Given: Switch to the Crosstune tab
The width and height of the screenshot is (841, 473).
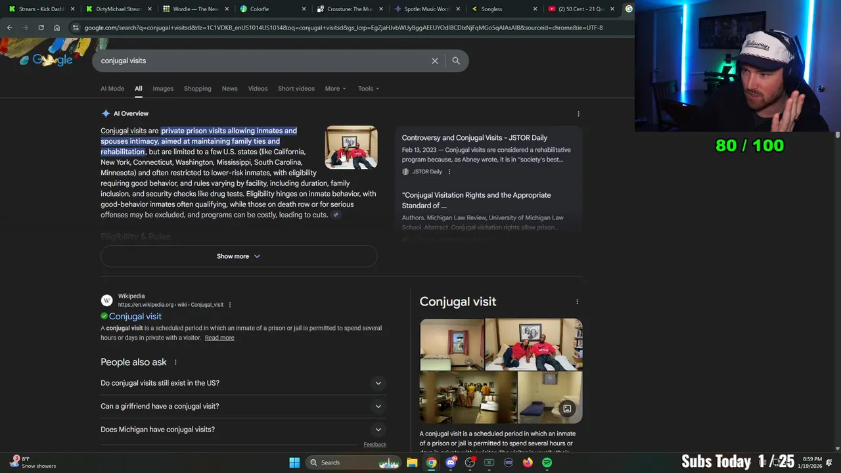Looking at the screenshot, I should click(x=349, y=9).
